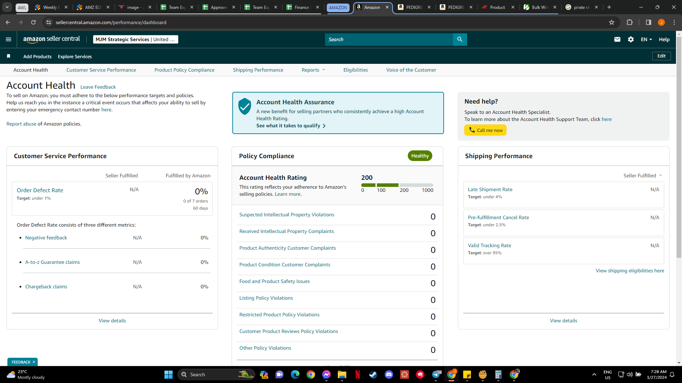Click the Account Health Rating progress bar
Image resolution: width=682 pixels, height=383 pixels.
click(397, 185)
